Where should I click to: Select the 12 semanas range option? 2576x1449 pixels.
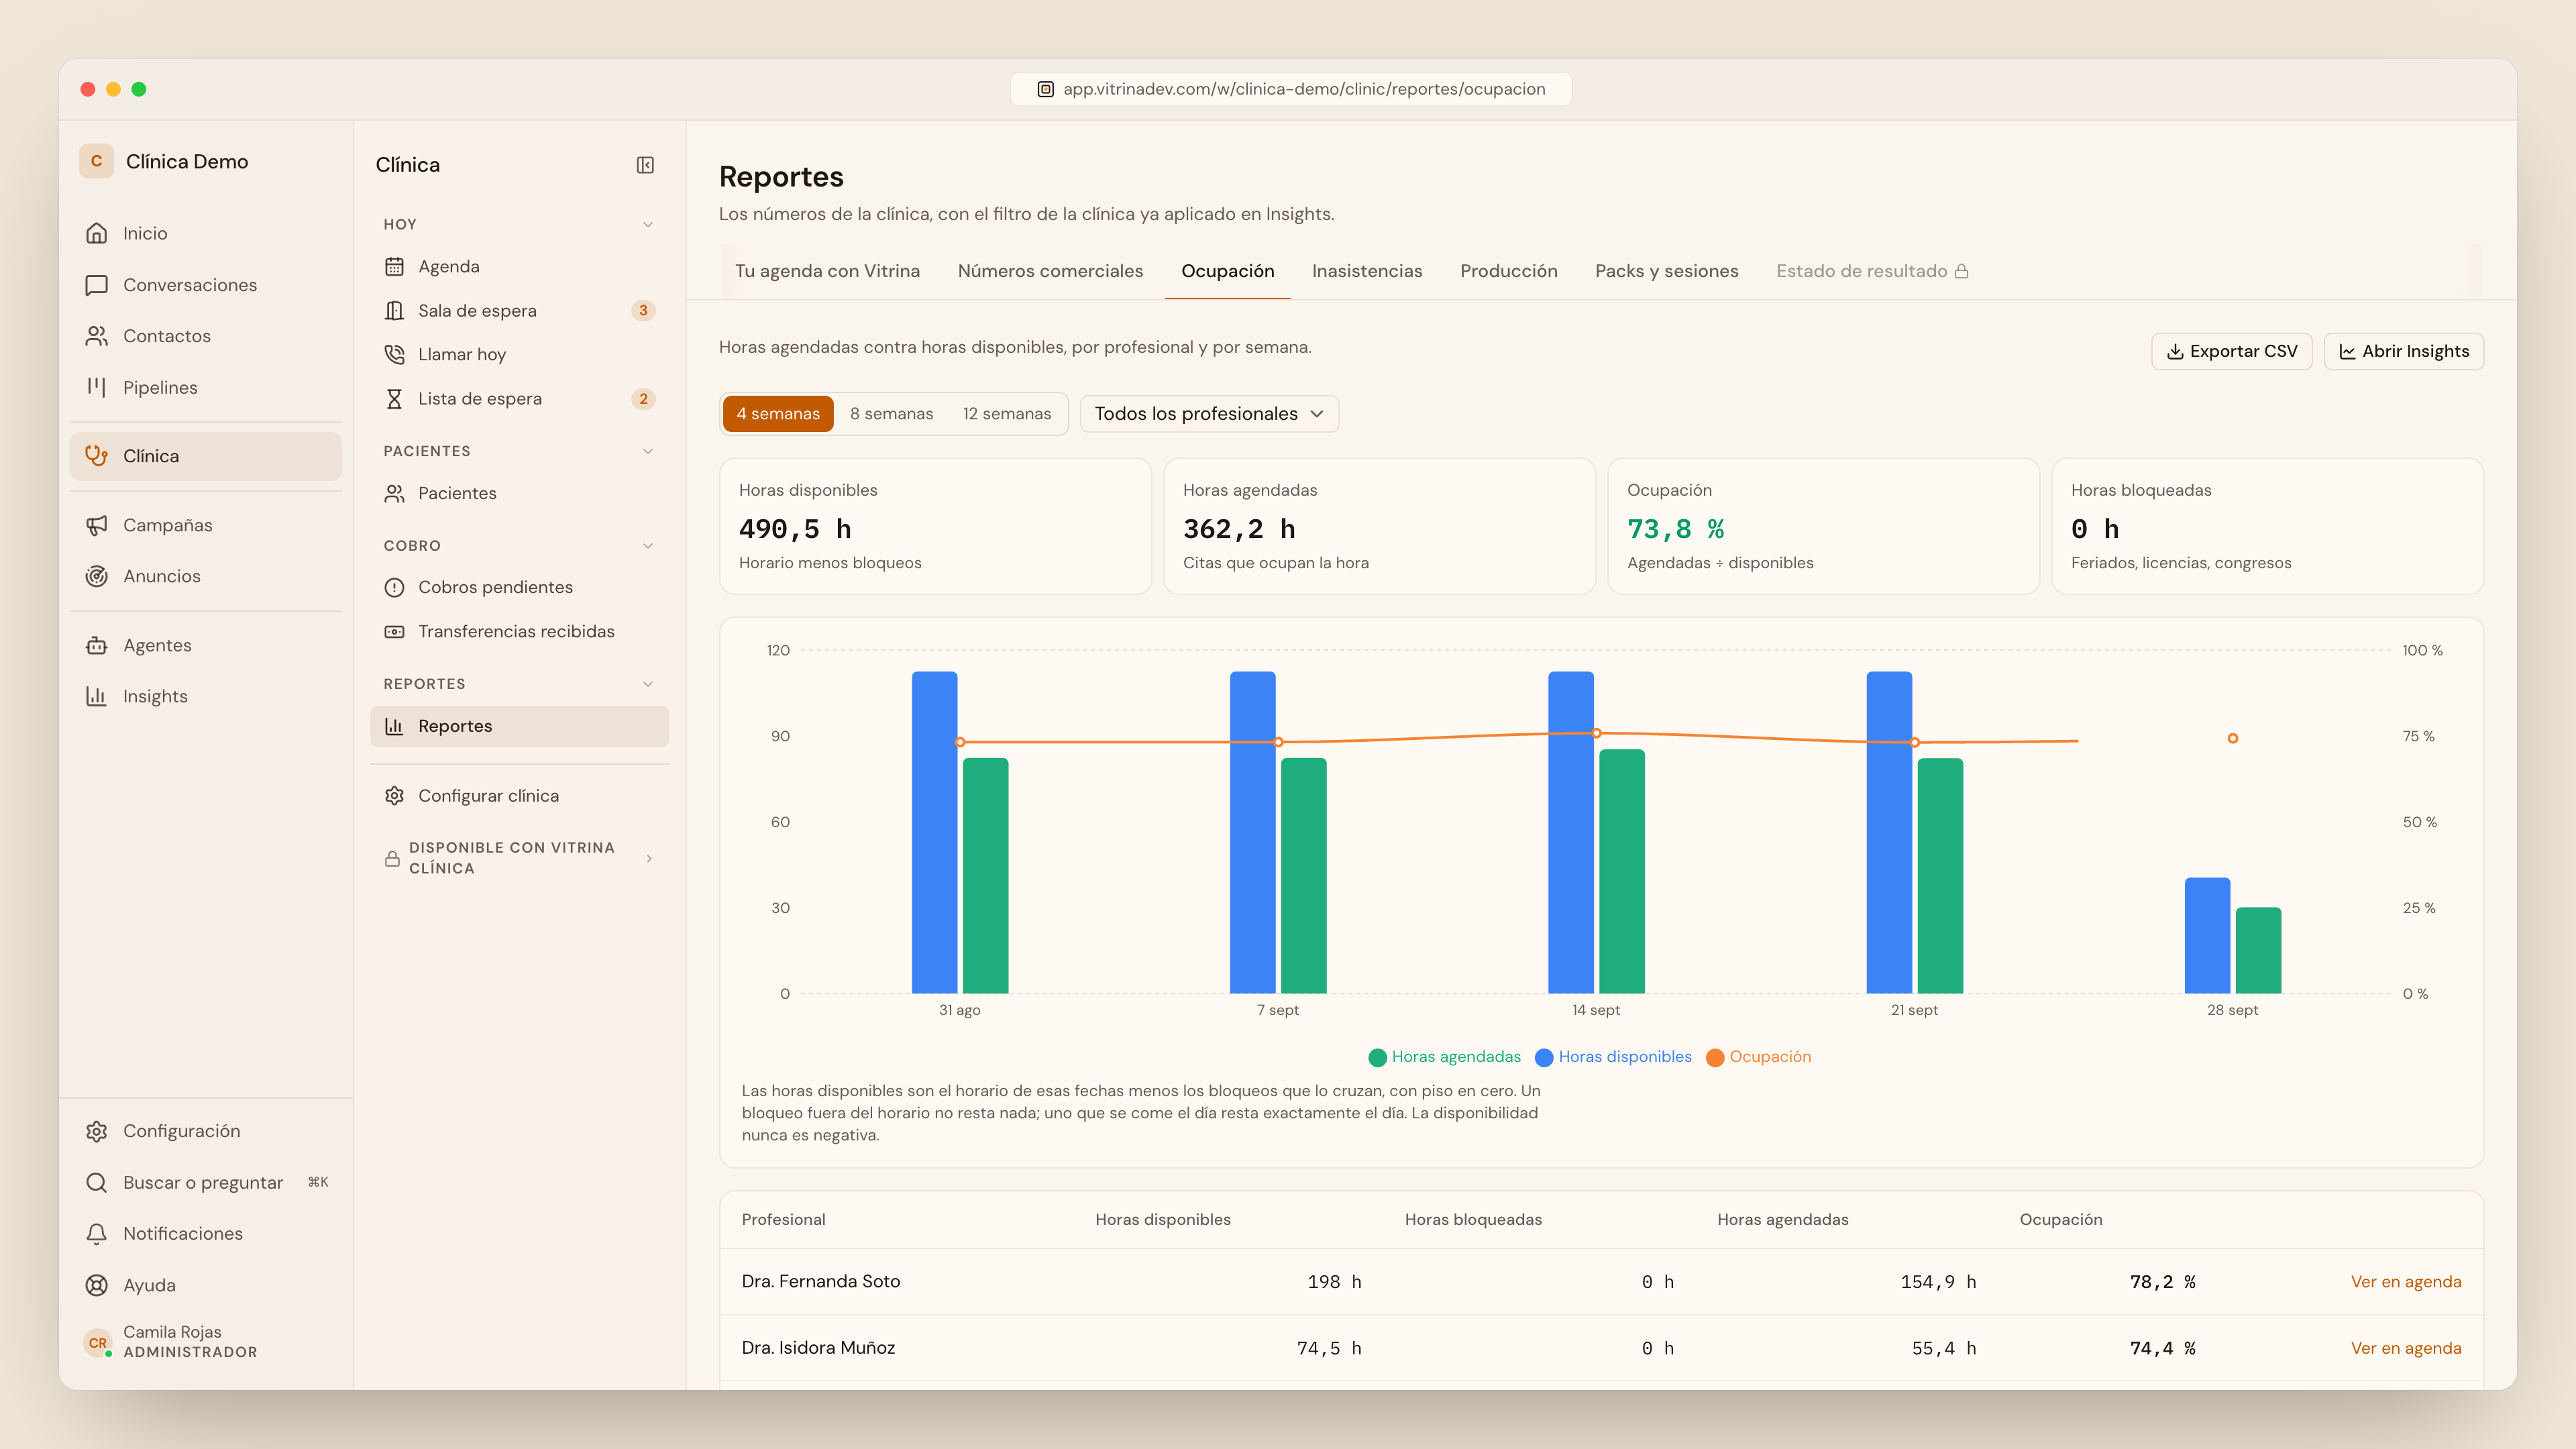tap(1006, 414)
